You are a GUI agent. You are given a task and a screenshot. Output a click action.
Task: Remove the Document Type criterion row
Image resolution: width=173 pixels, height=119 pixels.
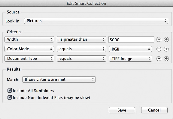point(159,59)
